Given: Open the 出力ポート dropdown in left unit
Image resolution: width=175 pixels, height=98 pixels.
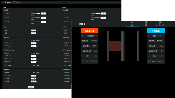Looking at the screenshot, I should click(33, 79).
